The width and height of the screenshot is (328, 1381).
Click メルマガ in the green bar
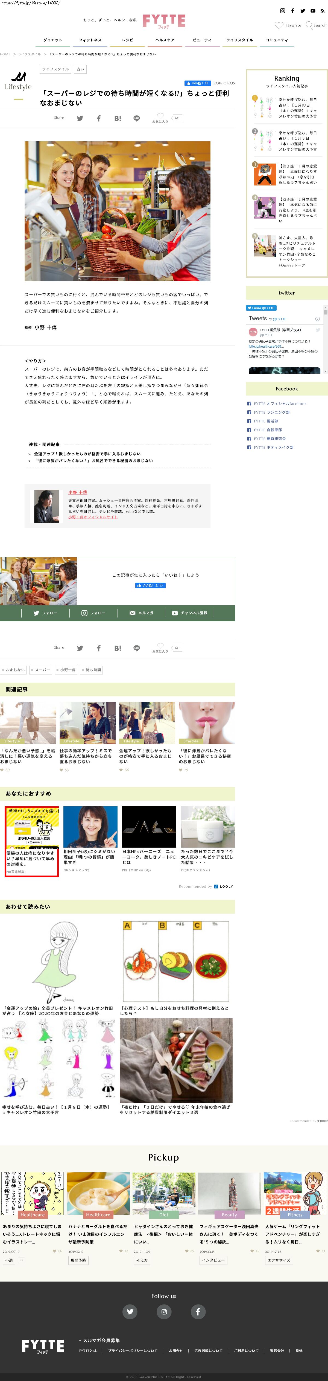[142, 613]
